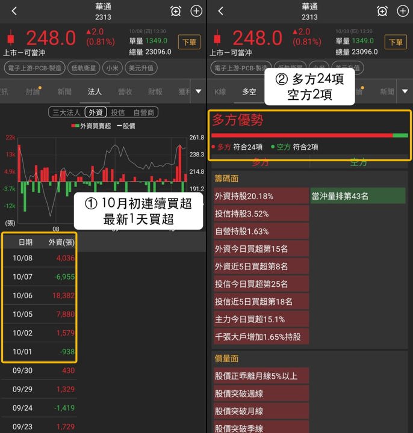Select the 10/01 row with -938
The image size is (413, 433).
[x=39, y=352]
